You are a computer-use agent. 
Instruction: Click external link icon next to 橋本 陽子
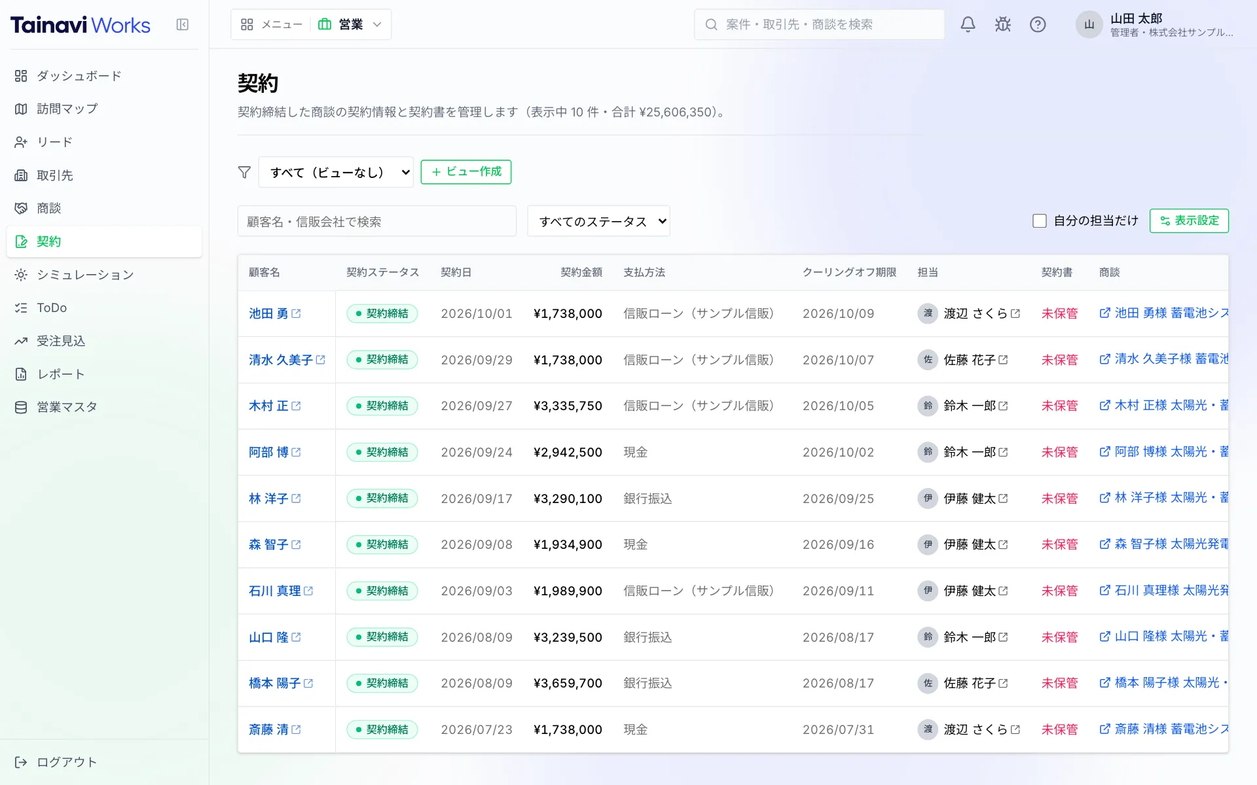[308, 683]
